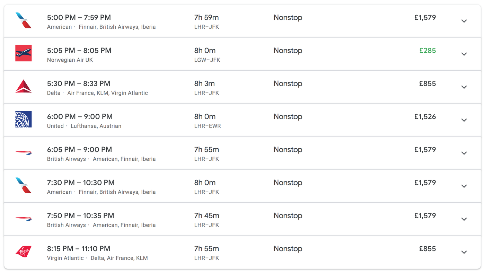Click the American Airlines logo on 5:00 PM flight
The height and width of the screenshot is (273, 485).
point(24,20)
